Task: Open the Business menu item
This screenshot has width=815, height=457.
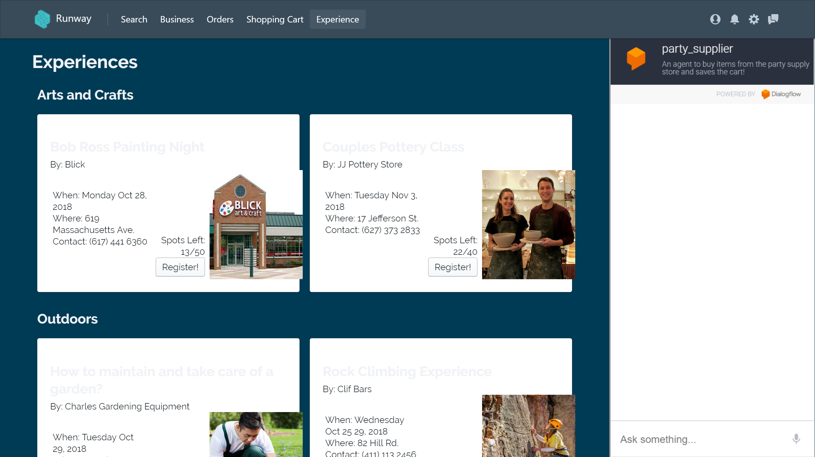Action: click(x=177, y=19)
